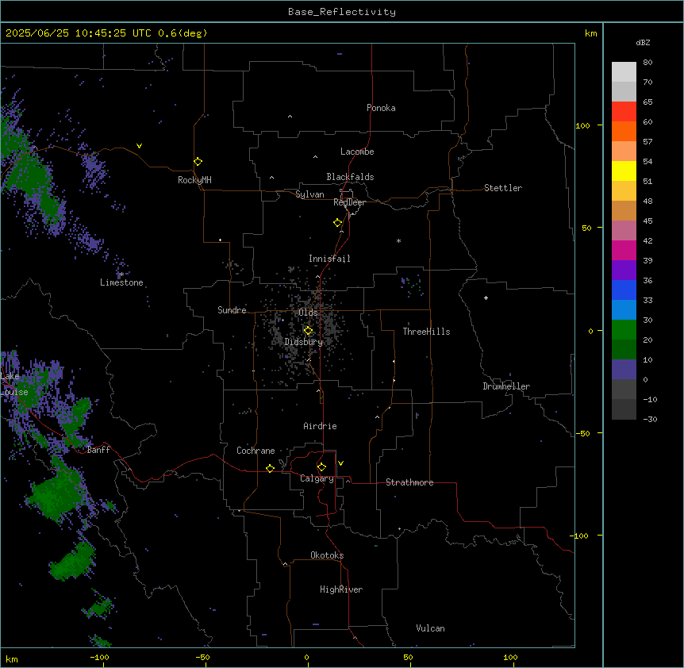The height and width of the screenshot is (668, 684).
Task: Click the Didsbury city label
Action: 304,342
